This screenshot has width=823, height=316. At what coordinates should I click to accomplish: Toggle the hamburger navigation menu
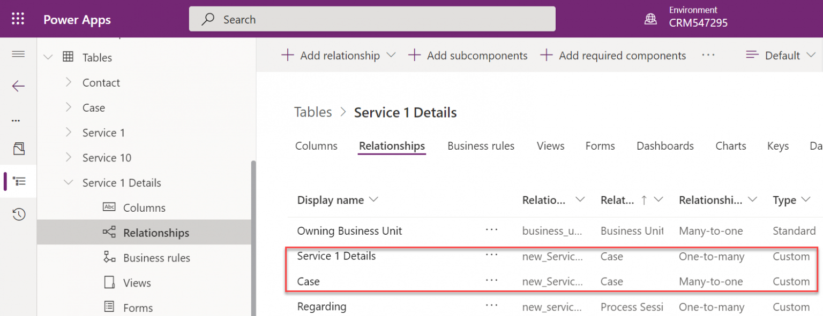(x=18, y=54)
